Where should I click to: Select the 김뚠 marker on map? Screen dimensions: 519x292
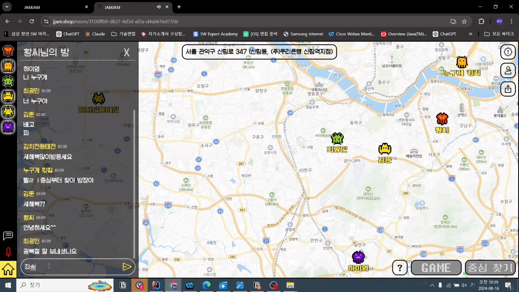click(385, 153)
